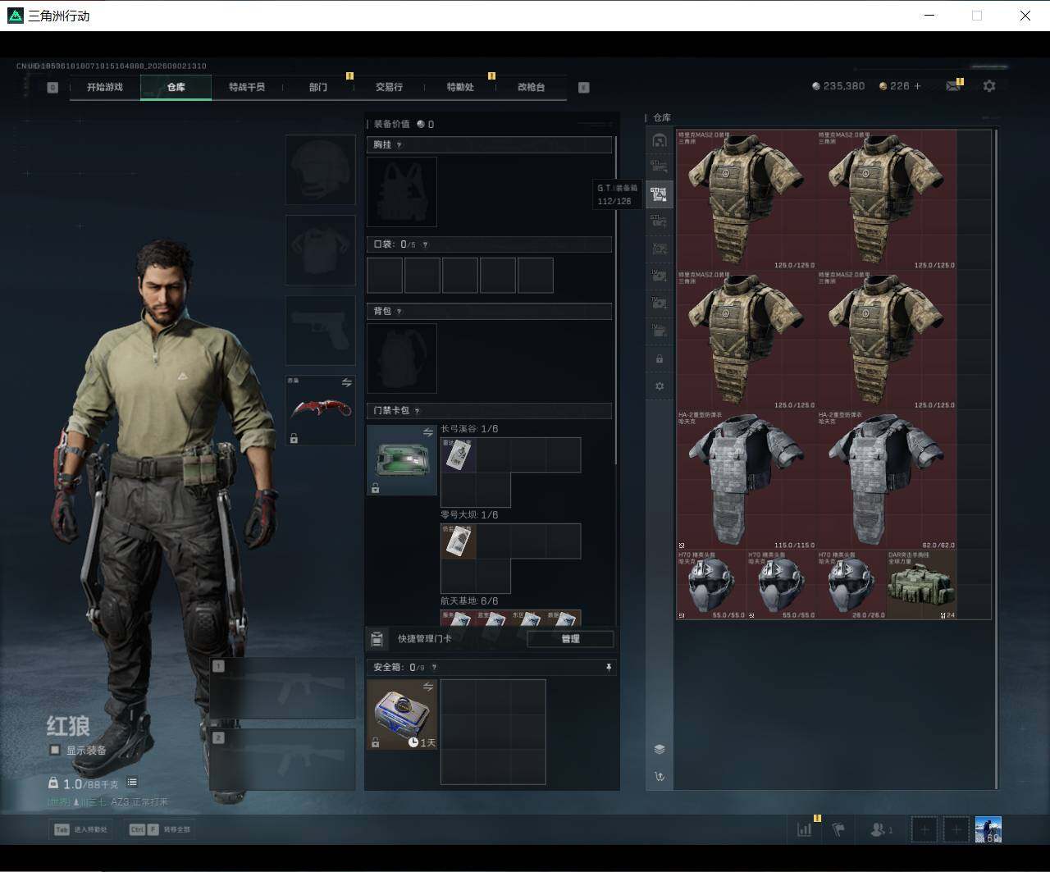
Task: Open the statistics bar chart icon
Action: (805, 829)
